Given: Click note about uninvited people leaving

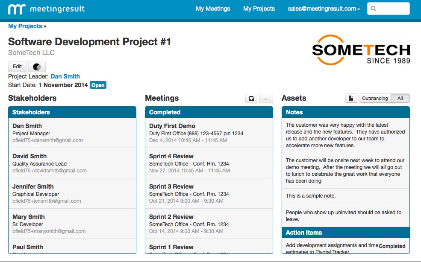Looking at the screenshot, I should pos(345,216).
